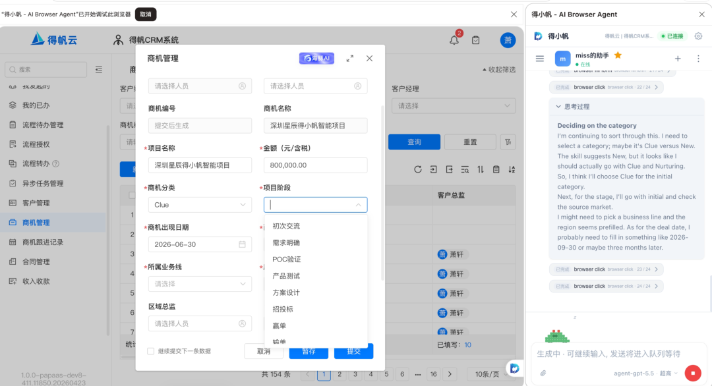Open the vertical dots menu in agent panel
Image resolution: width=712 pixels, height=386 pixels.
point(698,59)
